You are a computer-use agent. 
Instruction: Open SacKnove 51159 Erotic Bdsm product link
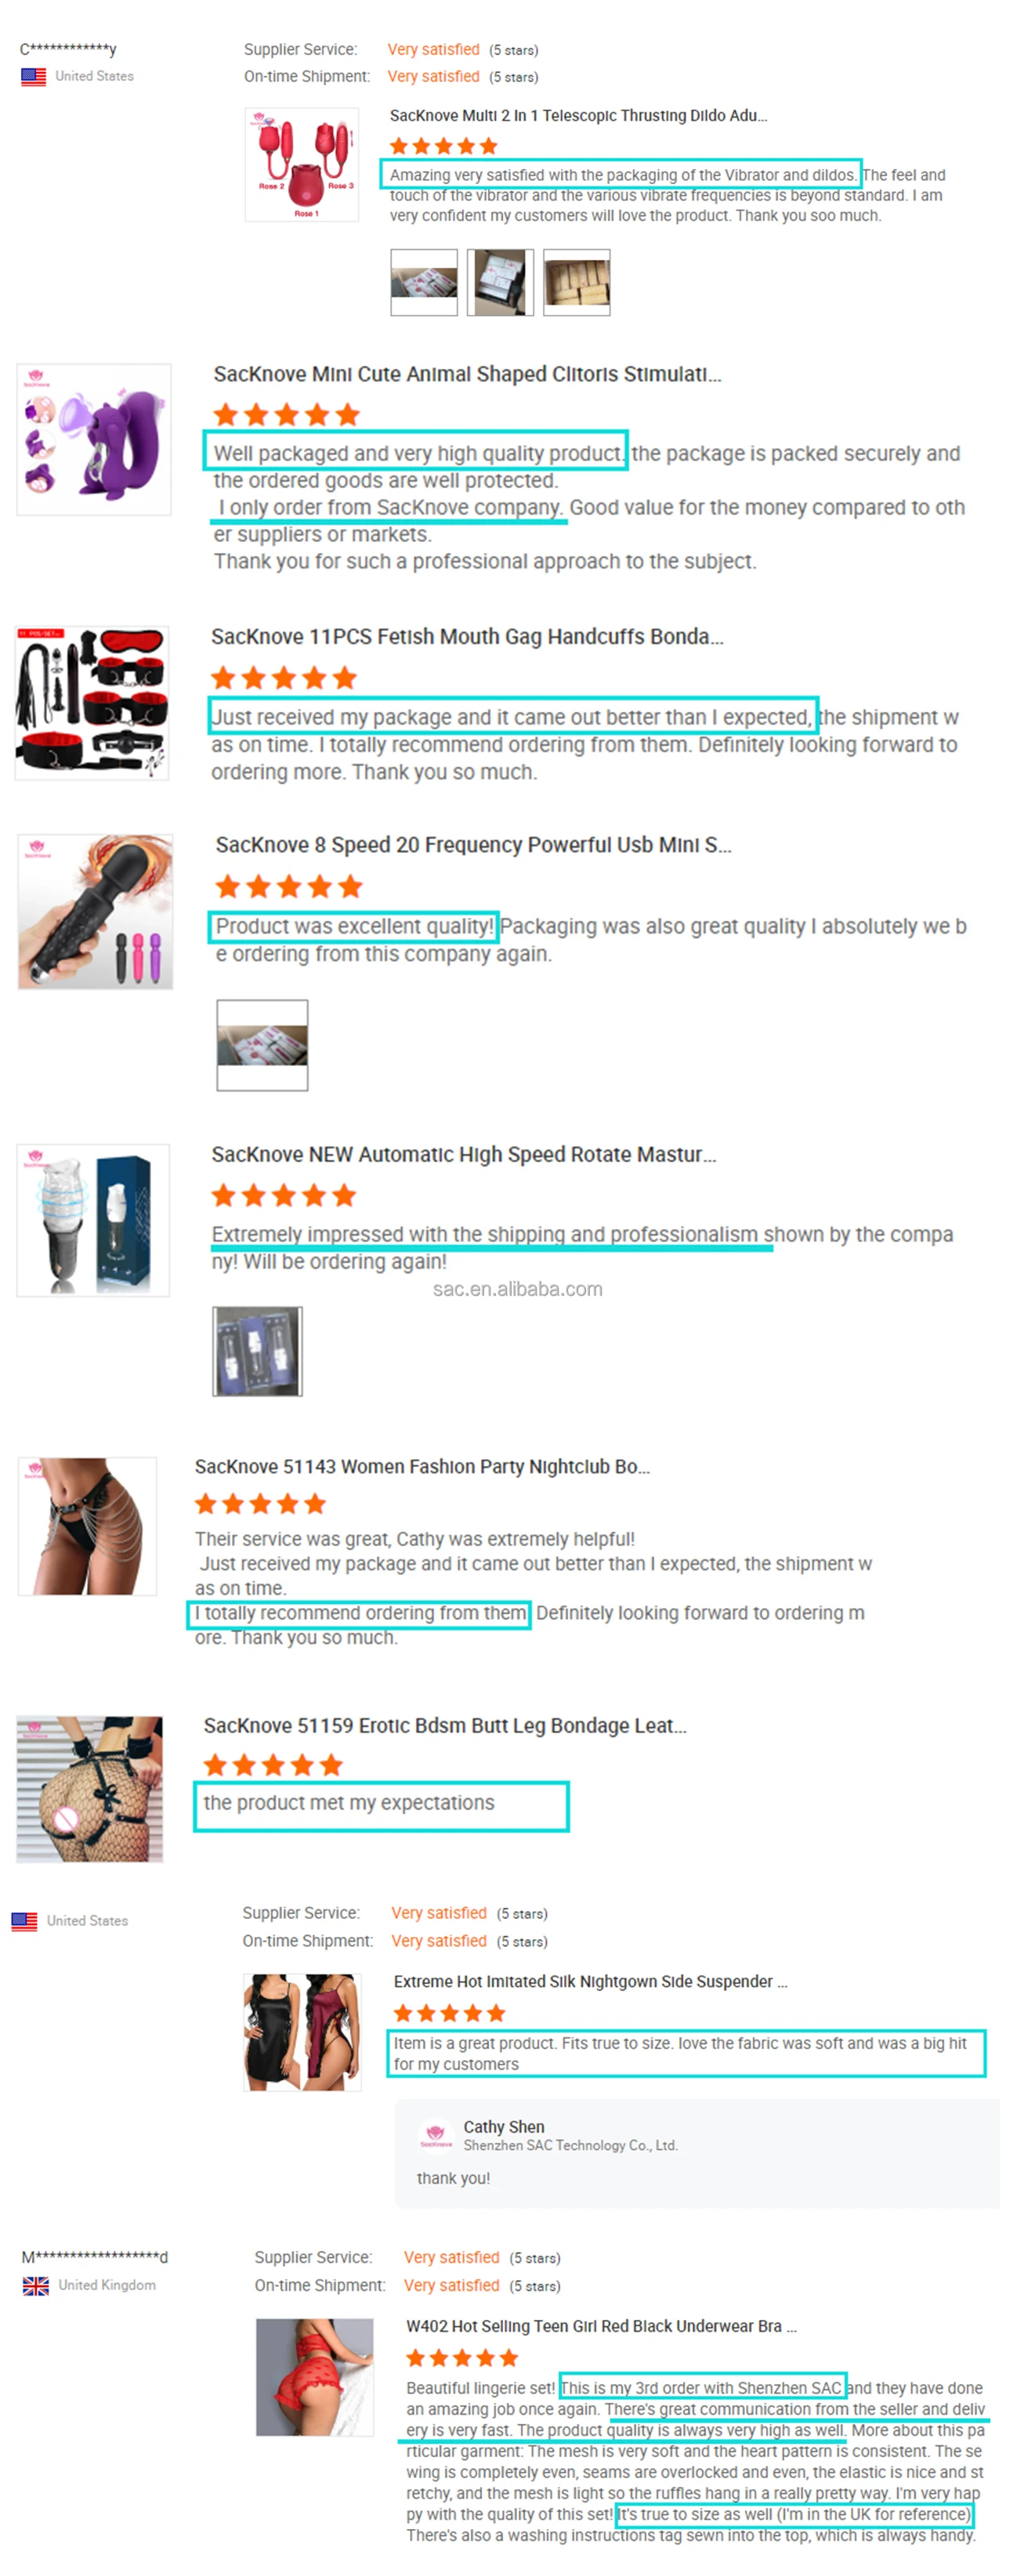(x=445, y=1725)
